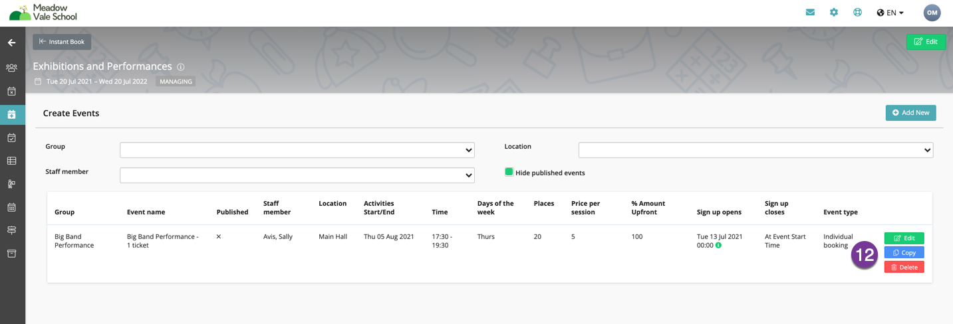The width and height of the screenshot is (953, 324).
Task: Expand the Group dropdown
Action: 297,150
